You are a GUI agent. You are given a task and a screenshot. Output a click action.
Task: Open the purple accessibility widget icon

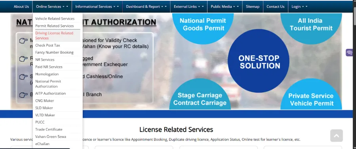349,53
